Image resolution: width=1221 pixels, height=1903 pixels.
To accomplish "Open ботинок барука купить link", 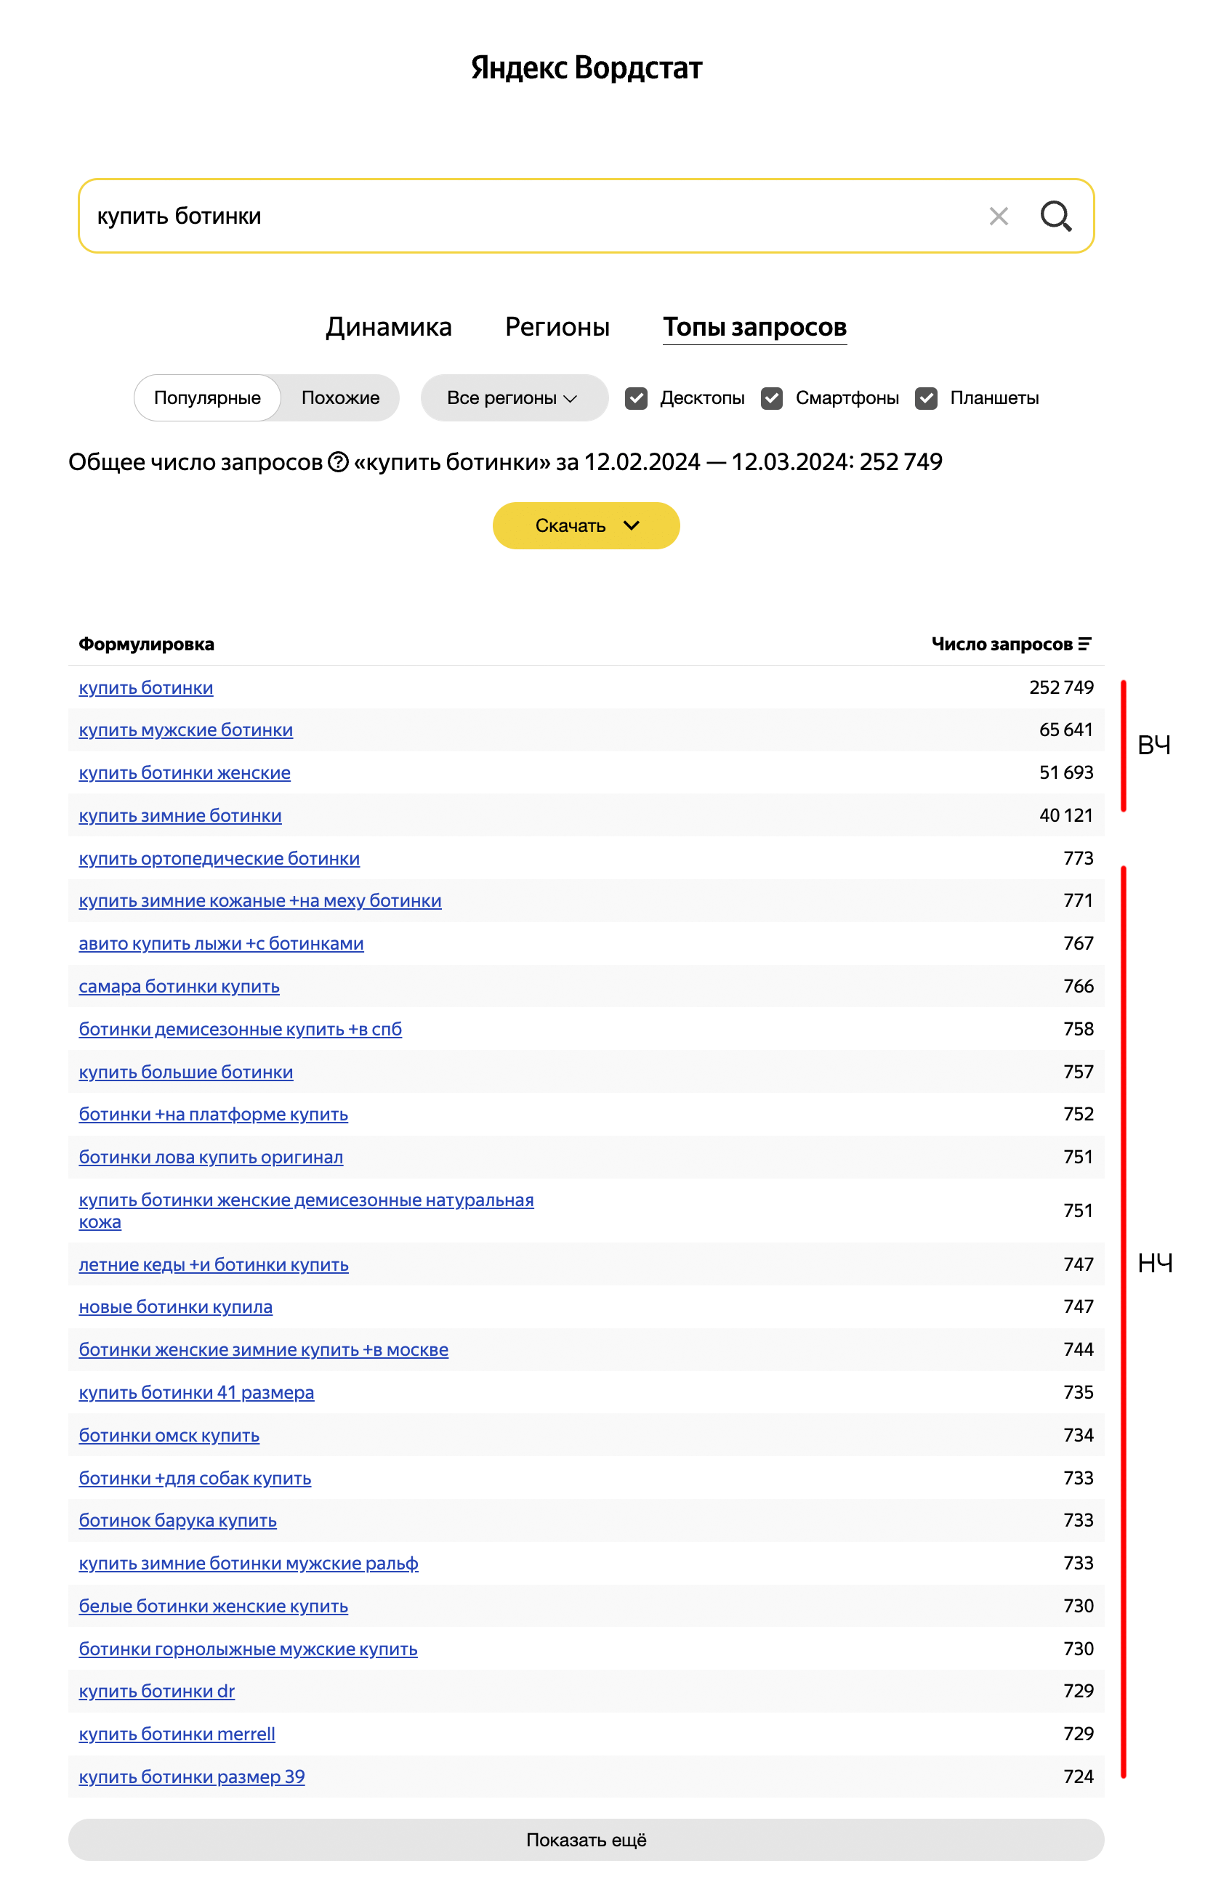I will [x=177, y=1520].
